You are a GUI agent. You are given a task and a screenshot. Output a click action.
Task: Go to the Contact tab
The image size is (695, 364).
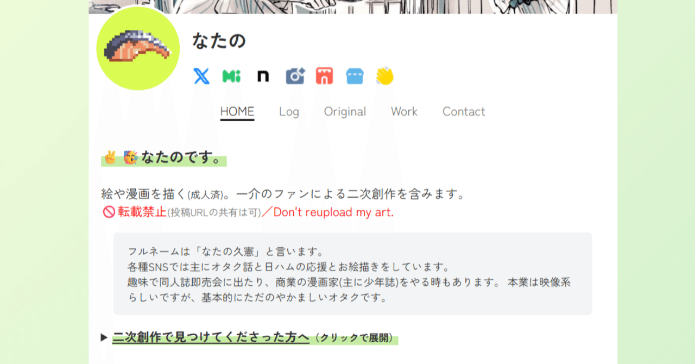(x=464, y=111)
